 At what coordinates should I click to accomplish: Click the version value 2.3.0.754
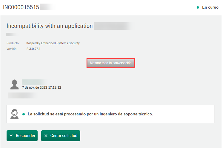pos(33,49)
